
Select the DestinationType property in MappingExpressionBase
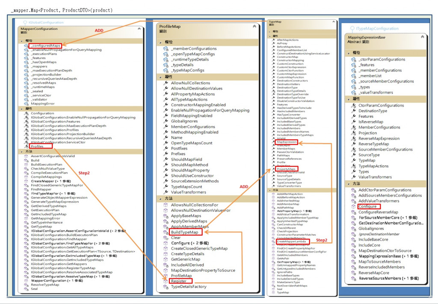[373, 111]
